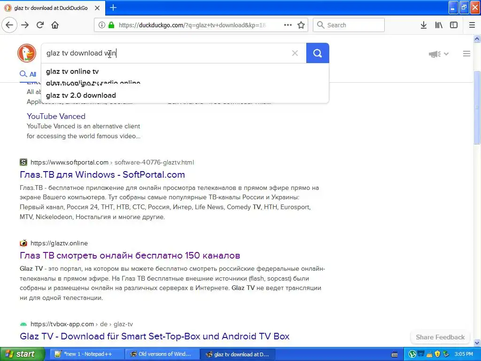Open a new browser tab
The image size is (481, 361).
tap(113, 8)
